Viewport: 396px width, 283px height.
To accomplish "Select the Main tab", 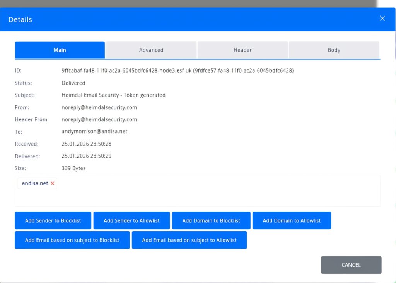I will click(x=60, y=50).
